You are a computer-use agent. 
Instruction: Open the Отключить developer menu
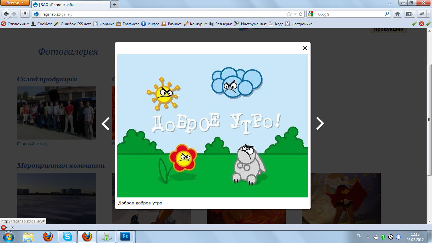(x=15, y=24)
